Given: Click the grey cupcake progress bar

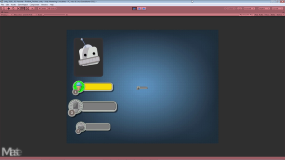Looking at the screenshot, I should pos(98,127).
